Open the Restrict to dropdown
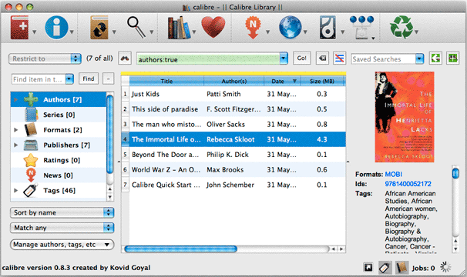The image size is (467, 277). click(x=45, y=58)
